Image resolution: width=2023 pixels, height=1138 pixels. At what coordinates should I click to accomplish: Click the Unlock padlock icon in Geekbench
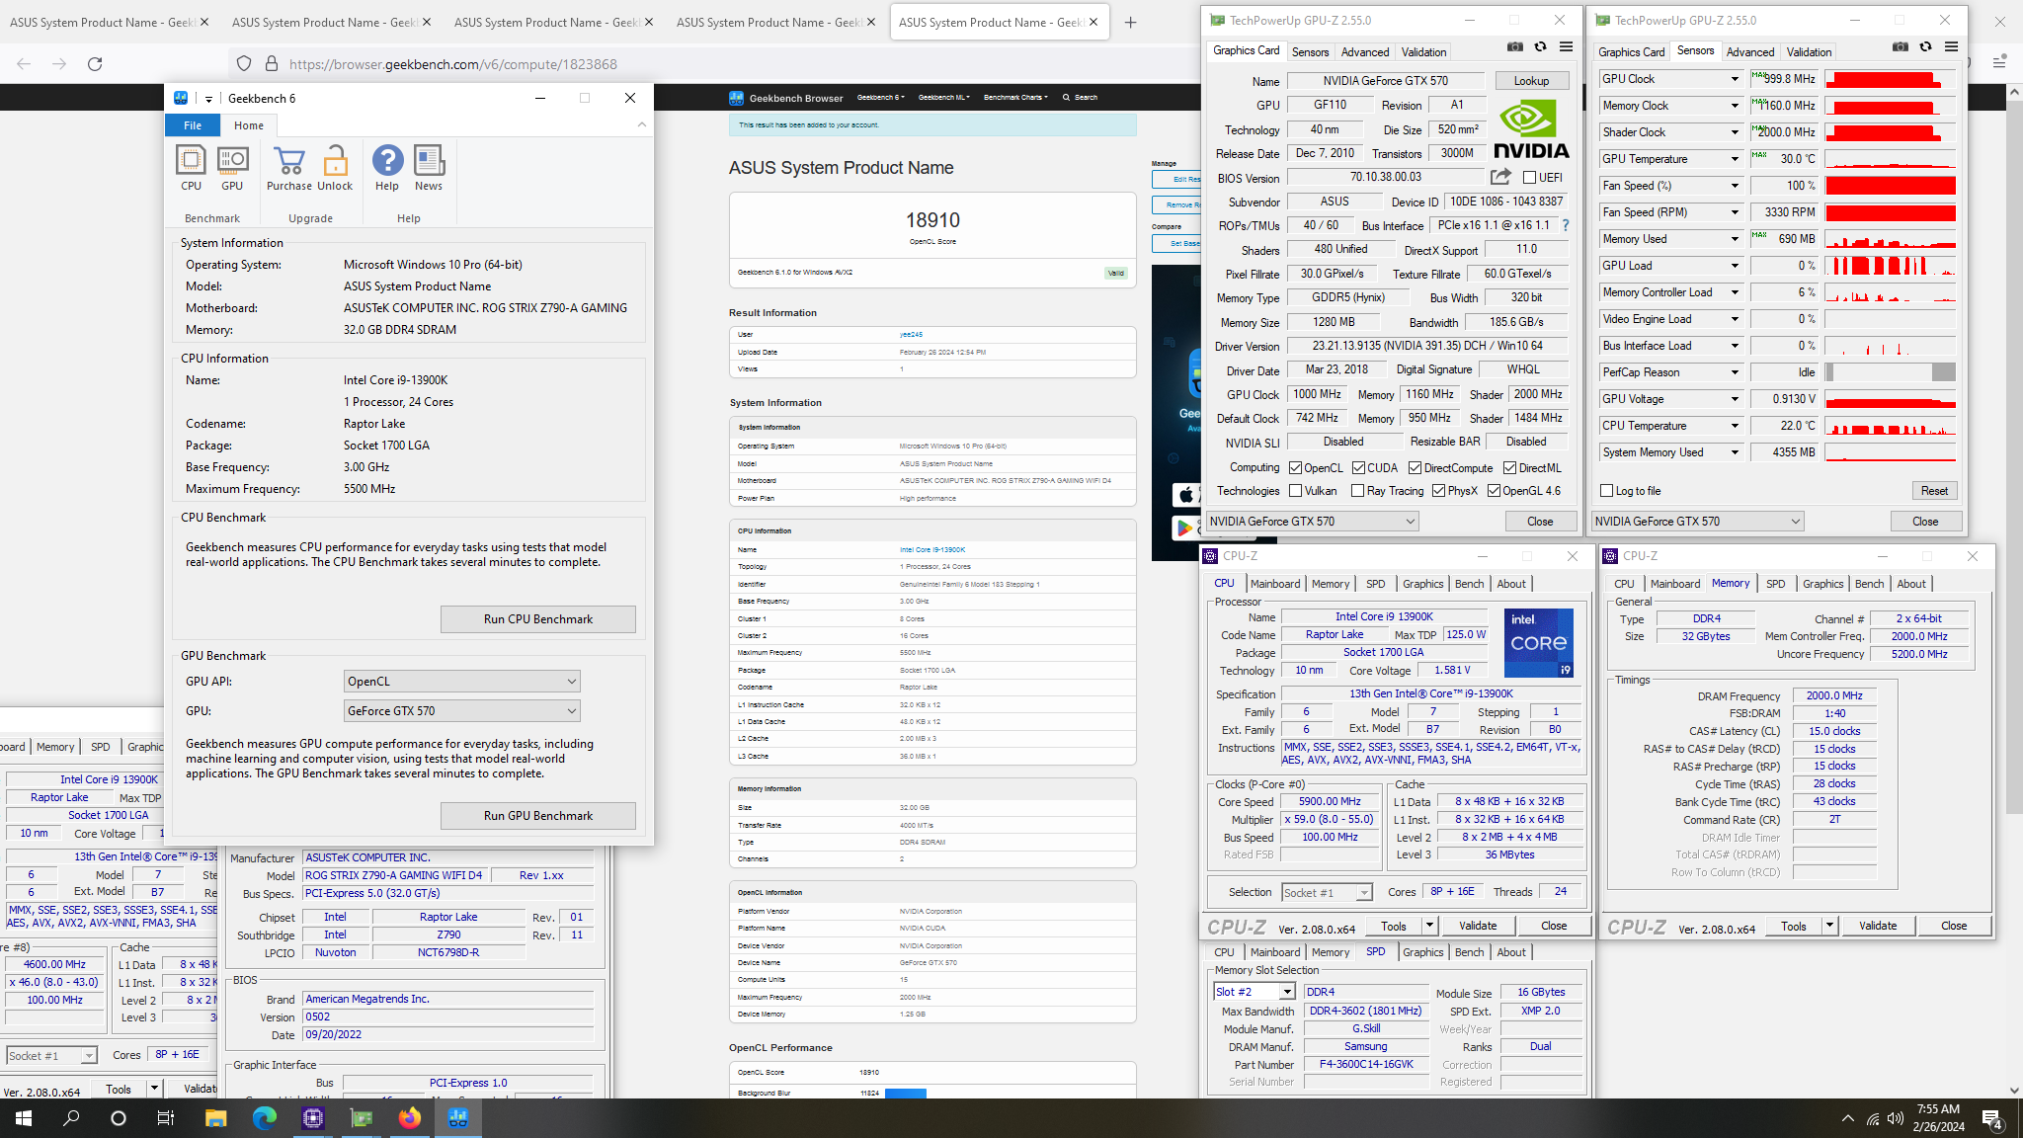[x=335, y=167]
